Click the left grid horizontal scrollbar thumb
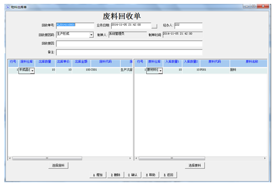 click(47, 158)
